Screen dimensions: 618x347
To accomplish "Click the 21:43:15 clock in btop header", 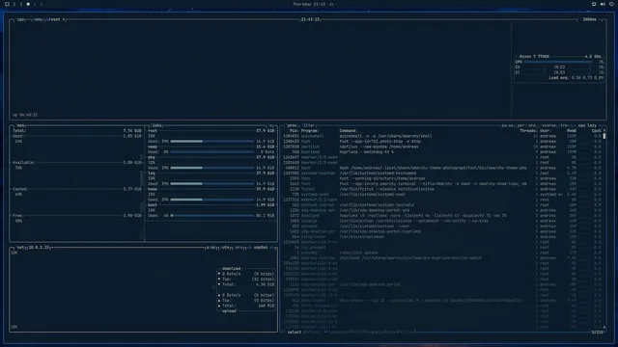I will 310,19.
